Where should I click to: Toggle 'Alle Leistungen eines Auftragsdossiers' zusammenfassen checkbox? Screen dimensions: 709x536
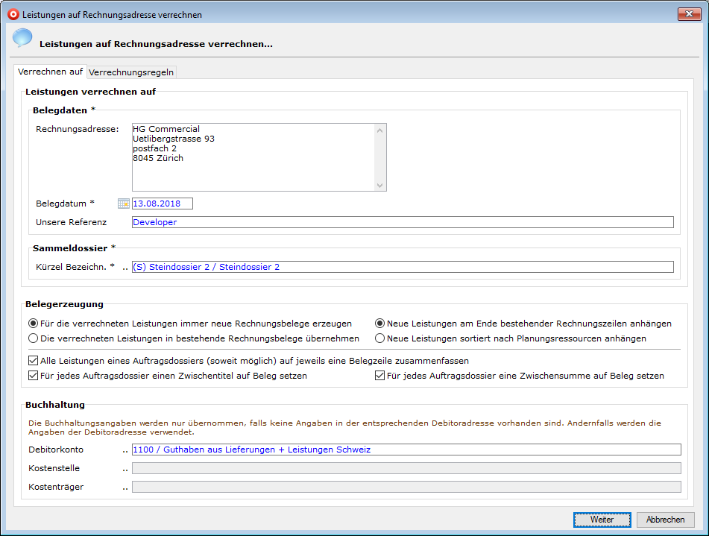pos(33,361)
